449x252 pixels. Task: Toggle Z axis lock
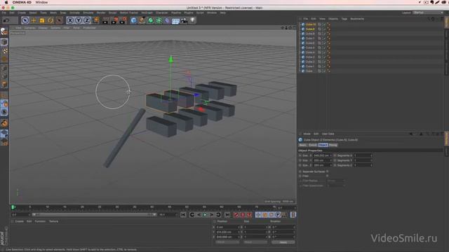(87, 20)
